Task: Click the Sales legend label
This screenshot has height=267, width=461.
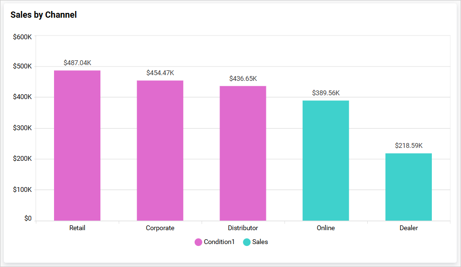Action: 260,242
